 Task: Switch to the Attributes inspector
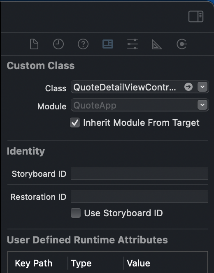tap(133, 44)
